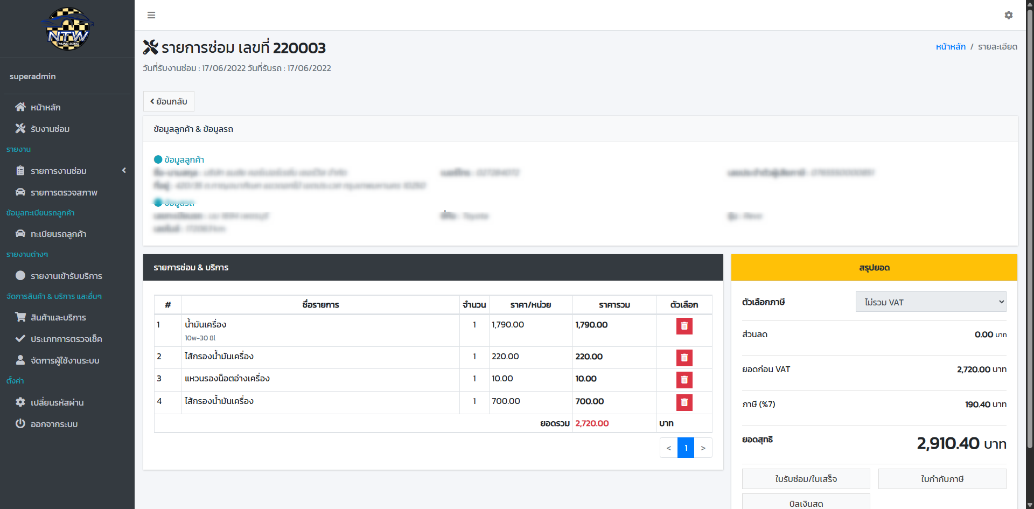Follow the หน้าหลัก breadcrumb link
The width and height of the screenshot is (1034, 509).
point(951,47)
